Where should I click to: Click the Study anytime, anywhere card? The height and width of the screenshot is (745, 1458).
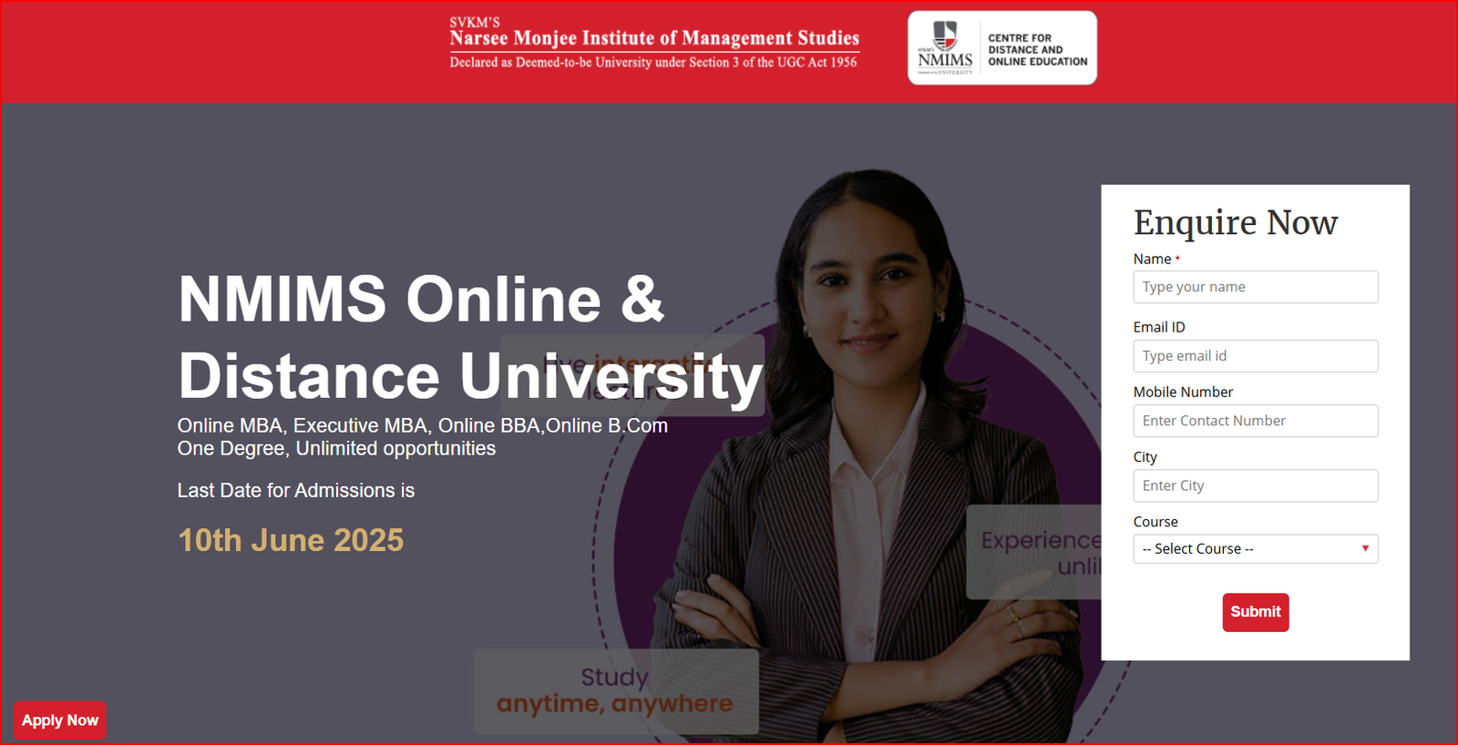(616, 691)
